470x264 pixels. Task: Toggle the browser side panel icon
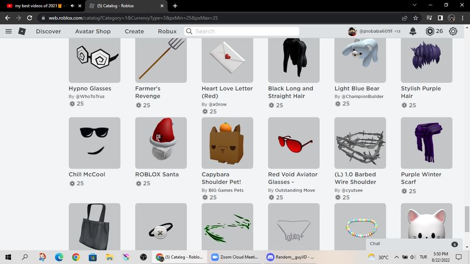tap(440, 18)
